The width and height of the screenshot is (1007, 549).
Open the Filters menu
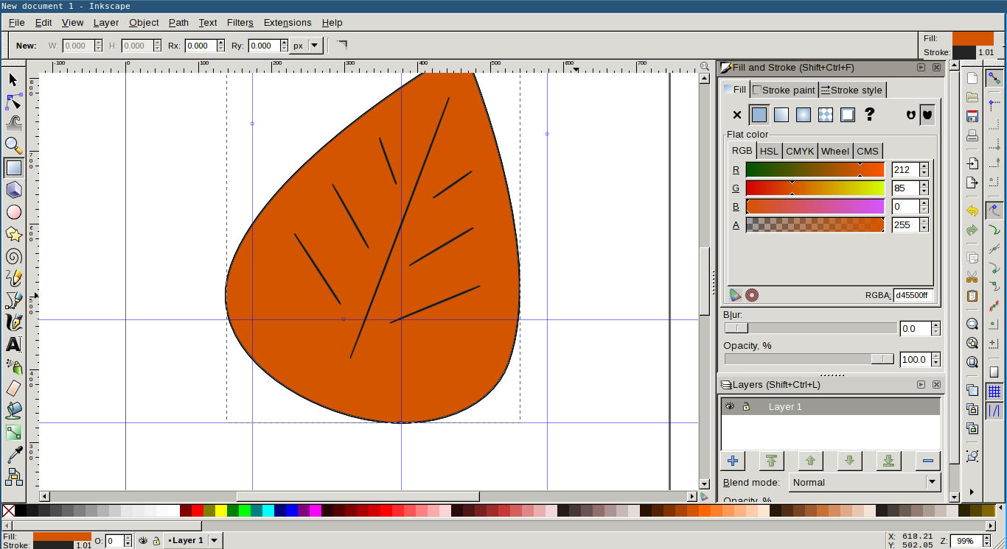[x=240, y=23]
